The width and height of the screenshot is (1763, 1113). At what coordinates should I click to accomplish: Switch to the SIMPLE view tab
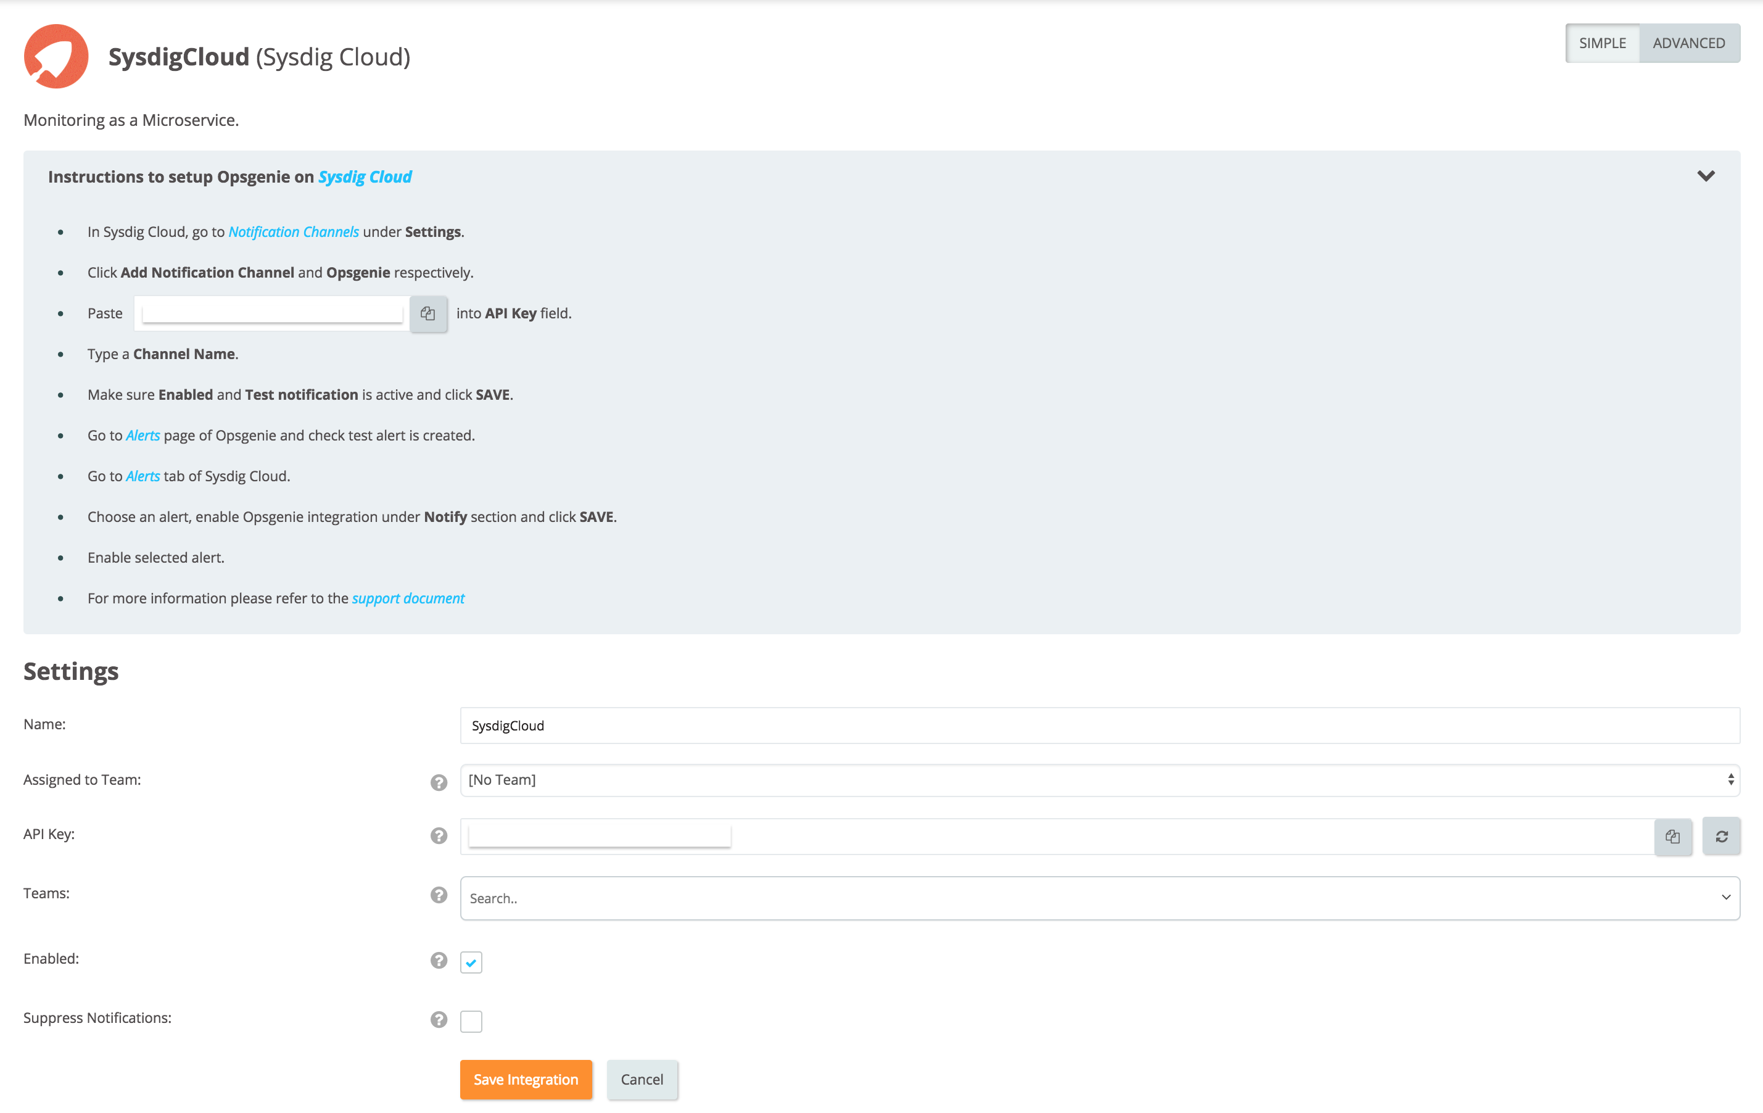1602,43
